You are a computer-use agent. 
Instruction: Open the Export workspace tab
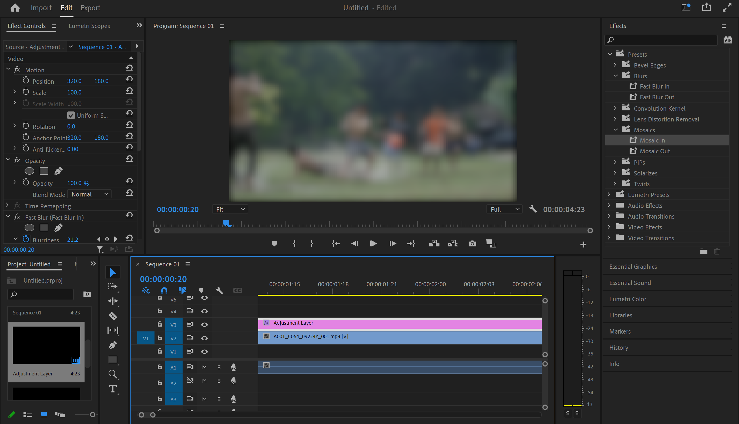tap(90, 8)
